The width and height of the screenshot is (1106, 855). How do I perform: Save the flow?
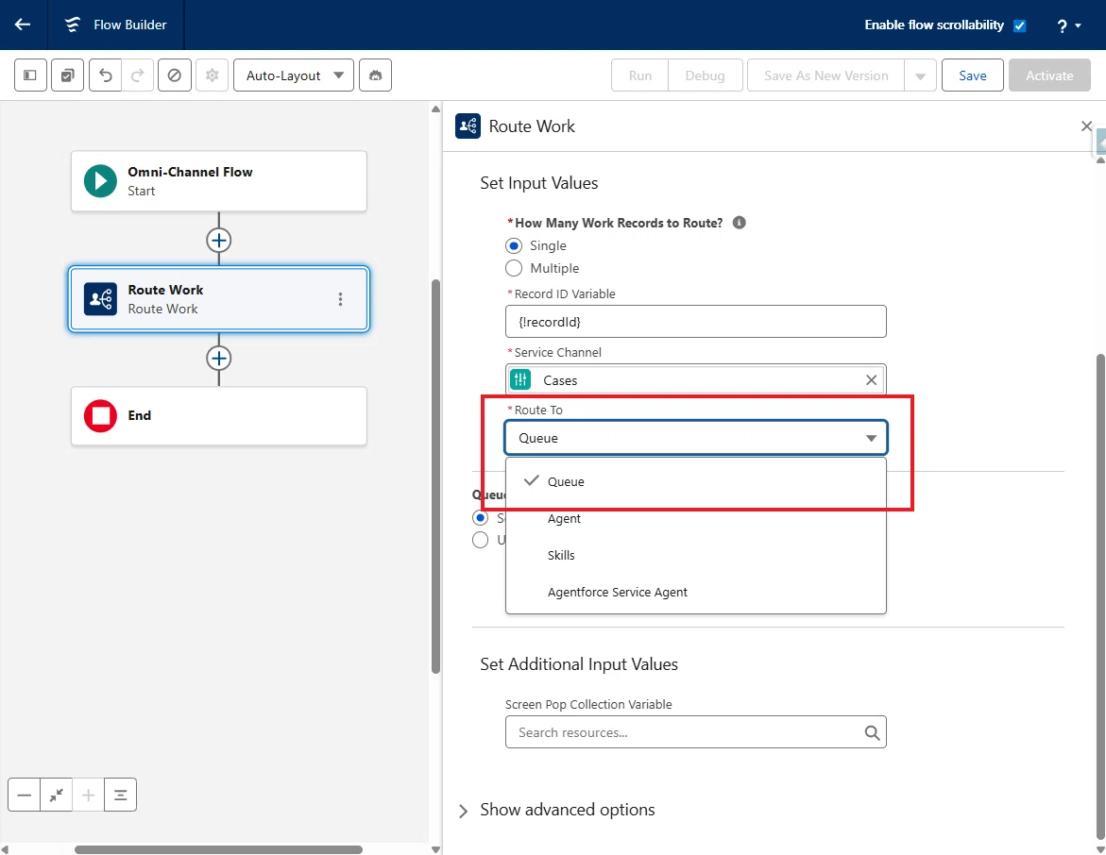coord(972,75)
